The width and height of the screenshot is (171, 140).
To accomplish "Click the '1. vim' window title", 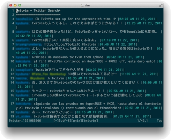I will [x=85, y=6].
